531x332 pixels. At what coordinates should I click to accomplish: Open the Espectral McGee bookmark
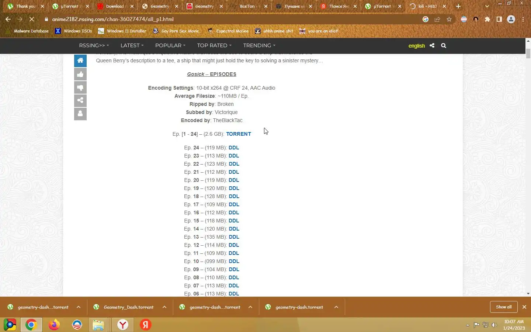pos(228,31)
